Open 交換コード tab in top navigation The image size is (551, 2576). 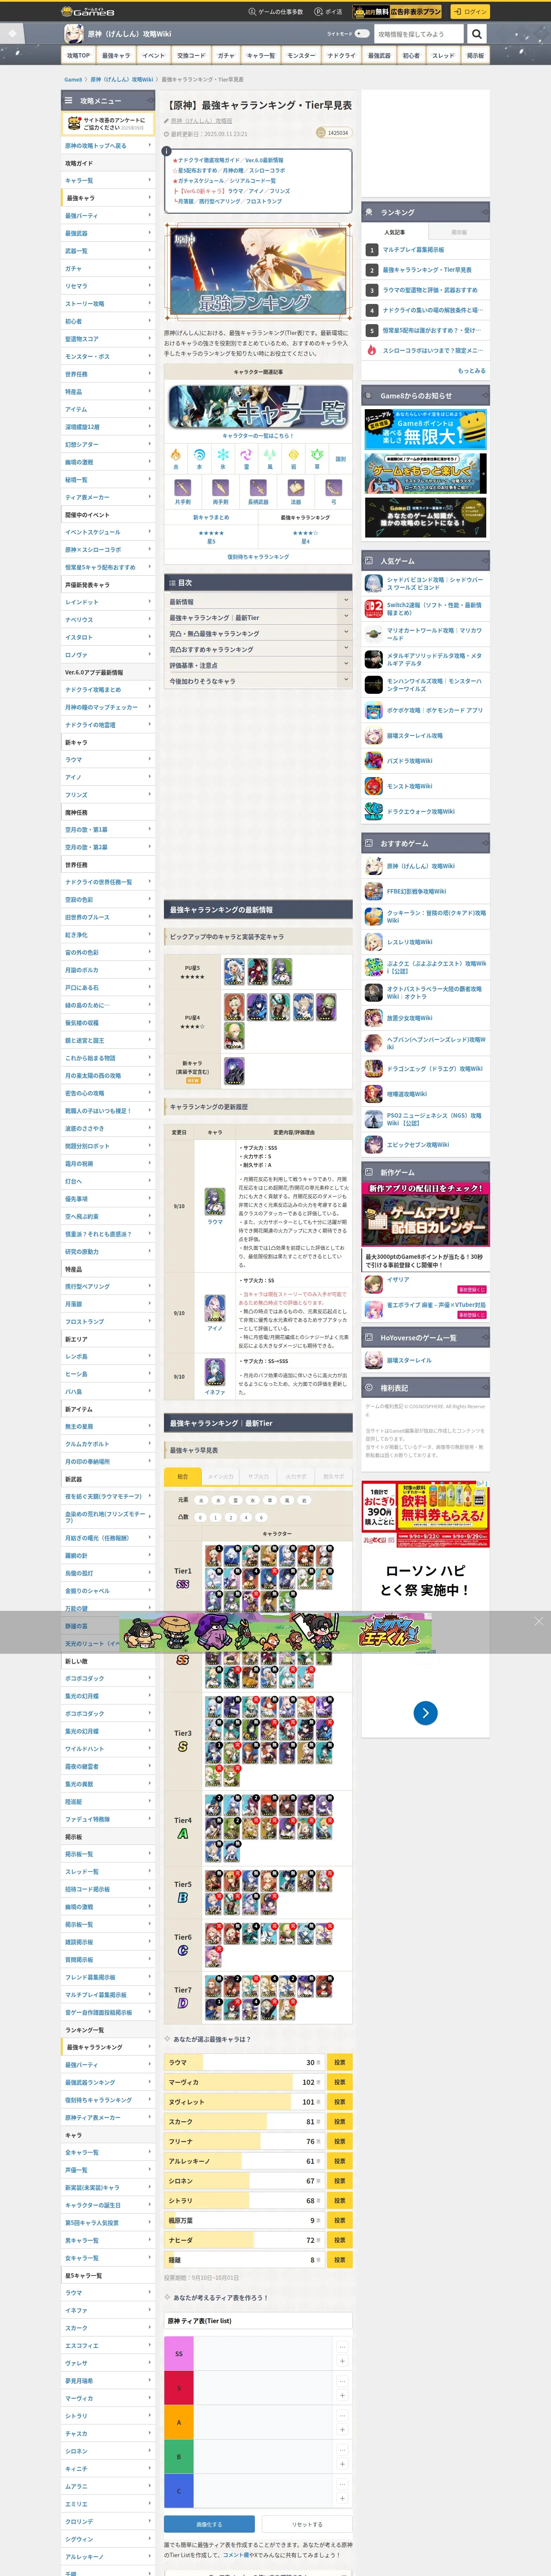[x=191, y=56]
